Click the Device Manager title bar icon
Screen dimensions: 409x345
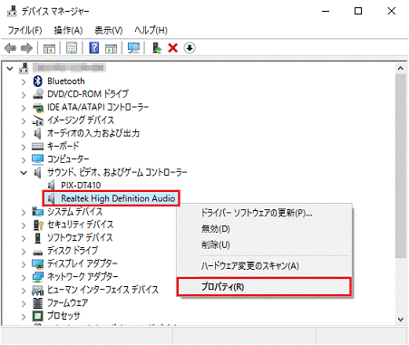[12, 11]
